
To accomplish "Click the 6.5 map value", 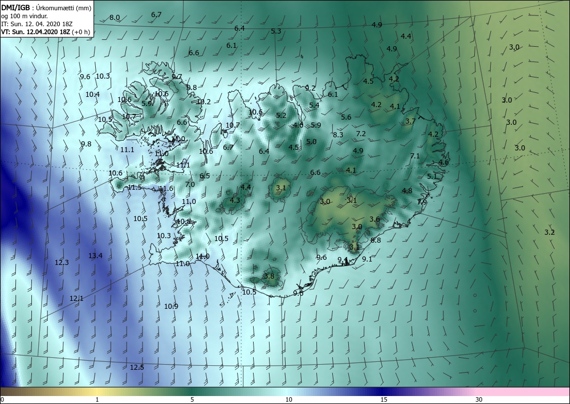I will [x=205, y=176].
